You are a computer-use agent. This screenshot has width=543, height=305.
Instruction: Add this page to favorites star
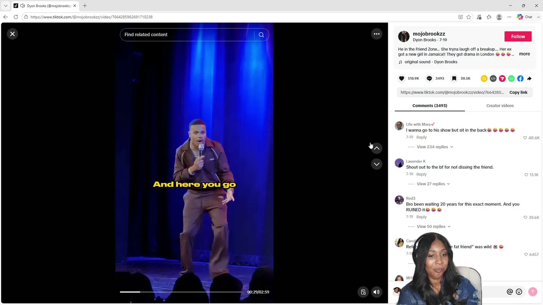pos(469,17)
